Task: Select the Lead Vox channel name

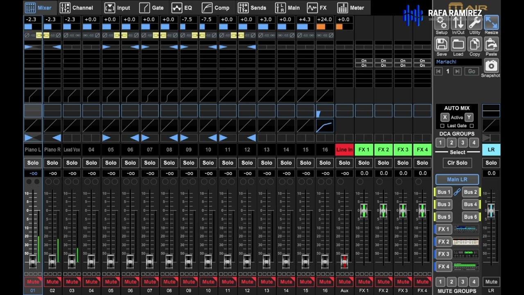Action: click(x=72, y=150)
